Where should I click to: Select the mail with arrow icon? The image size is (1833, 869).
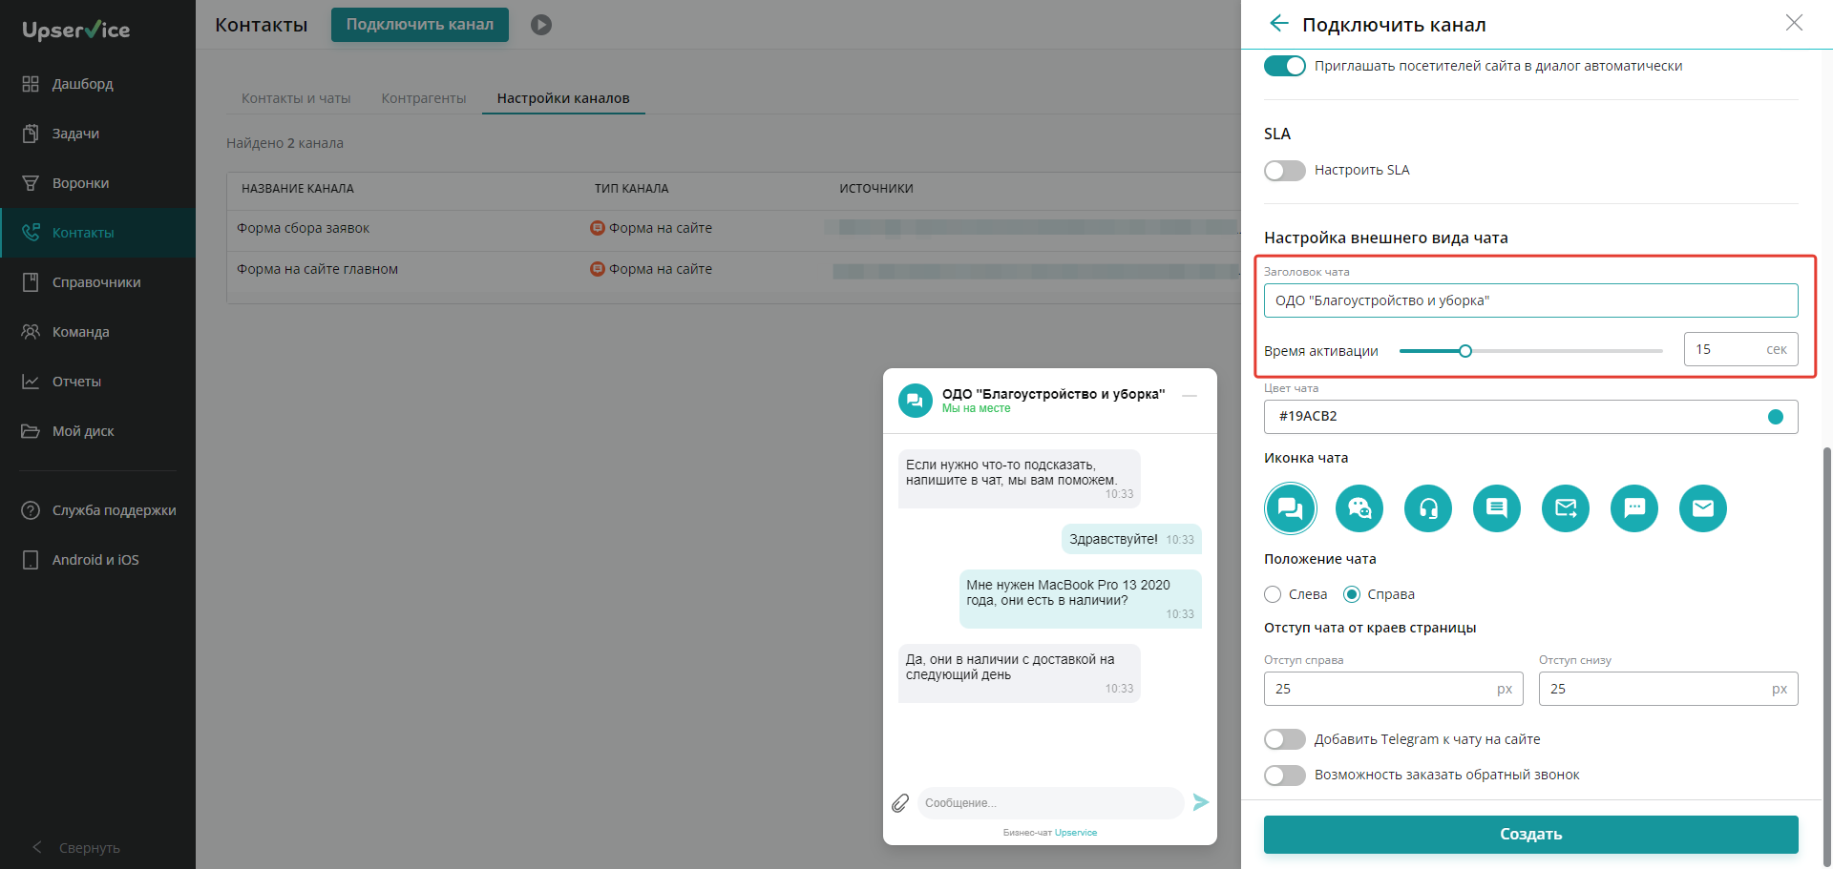(x=1566, y=508)
